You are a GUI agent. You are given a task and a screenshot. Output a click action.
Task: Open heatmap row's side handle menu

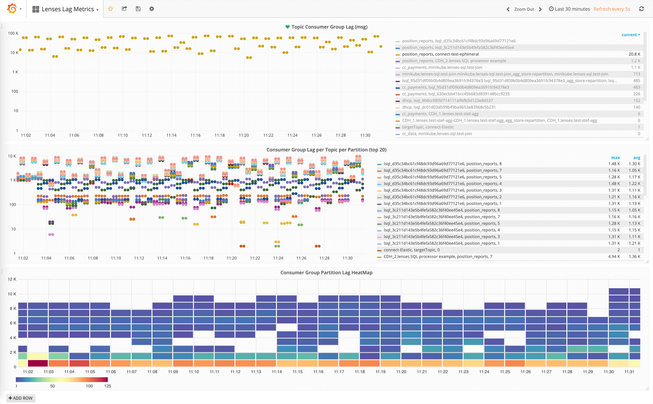point(2,272)
